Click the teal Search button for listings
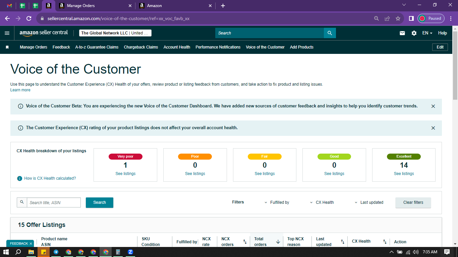This screenshot has height=257, width=458. pos(100,202)
